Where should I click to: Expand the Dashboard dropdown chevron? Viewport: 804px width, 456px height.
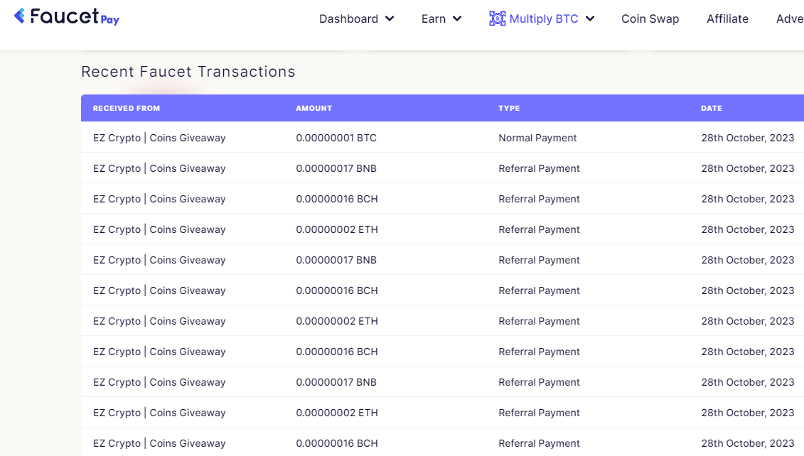(390, 19)
